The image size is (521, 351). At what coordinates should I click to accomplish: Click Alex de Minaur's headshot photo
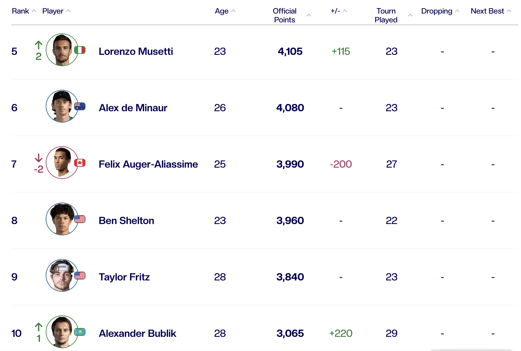point(62,106)
